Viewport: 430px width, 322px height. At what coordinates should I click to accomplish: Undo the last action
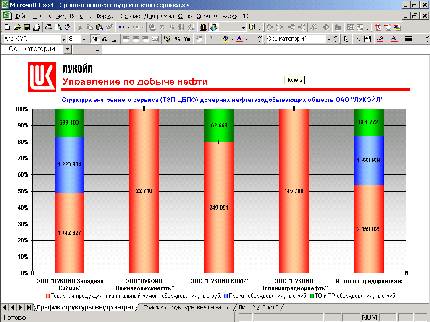point(121,27)
